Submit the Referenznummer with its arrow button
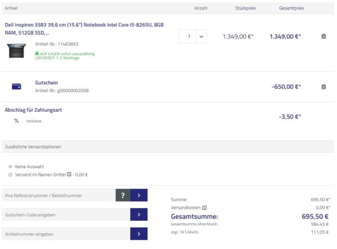 139,195
